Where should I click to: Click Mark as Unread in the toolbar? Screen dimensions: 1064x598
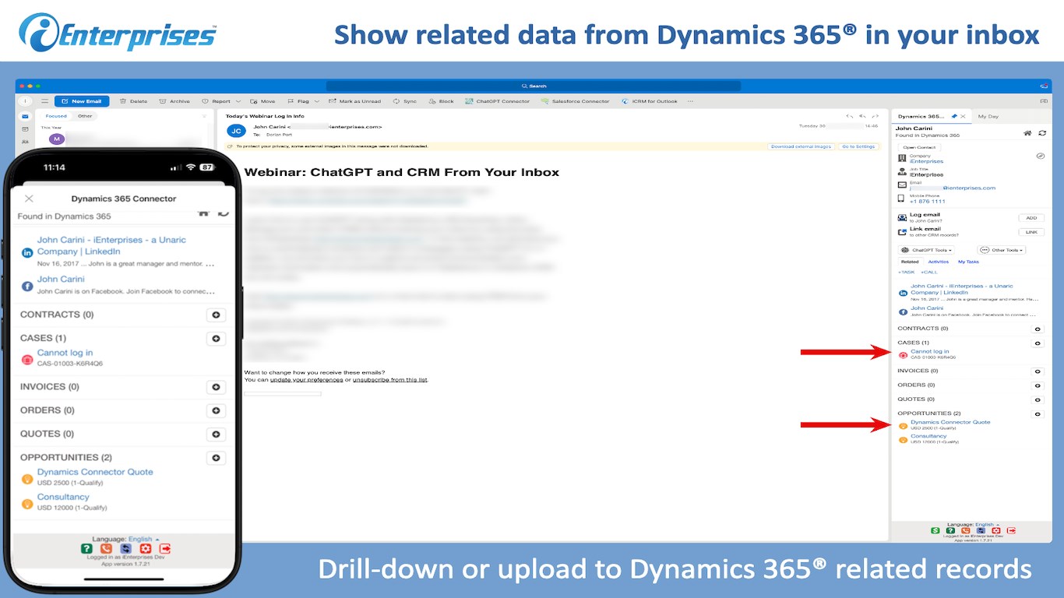355,101
